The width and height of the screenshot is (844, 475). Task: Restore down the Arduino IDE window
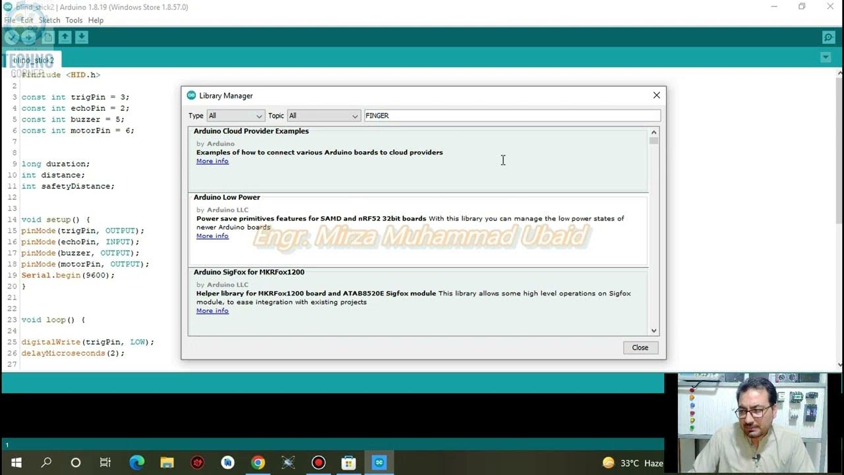click(802, 7)
